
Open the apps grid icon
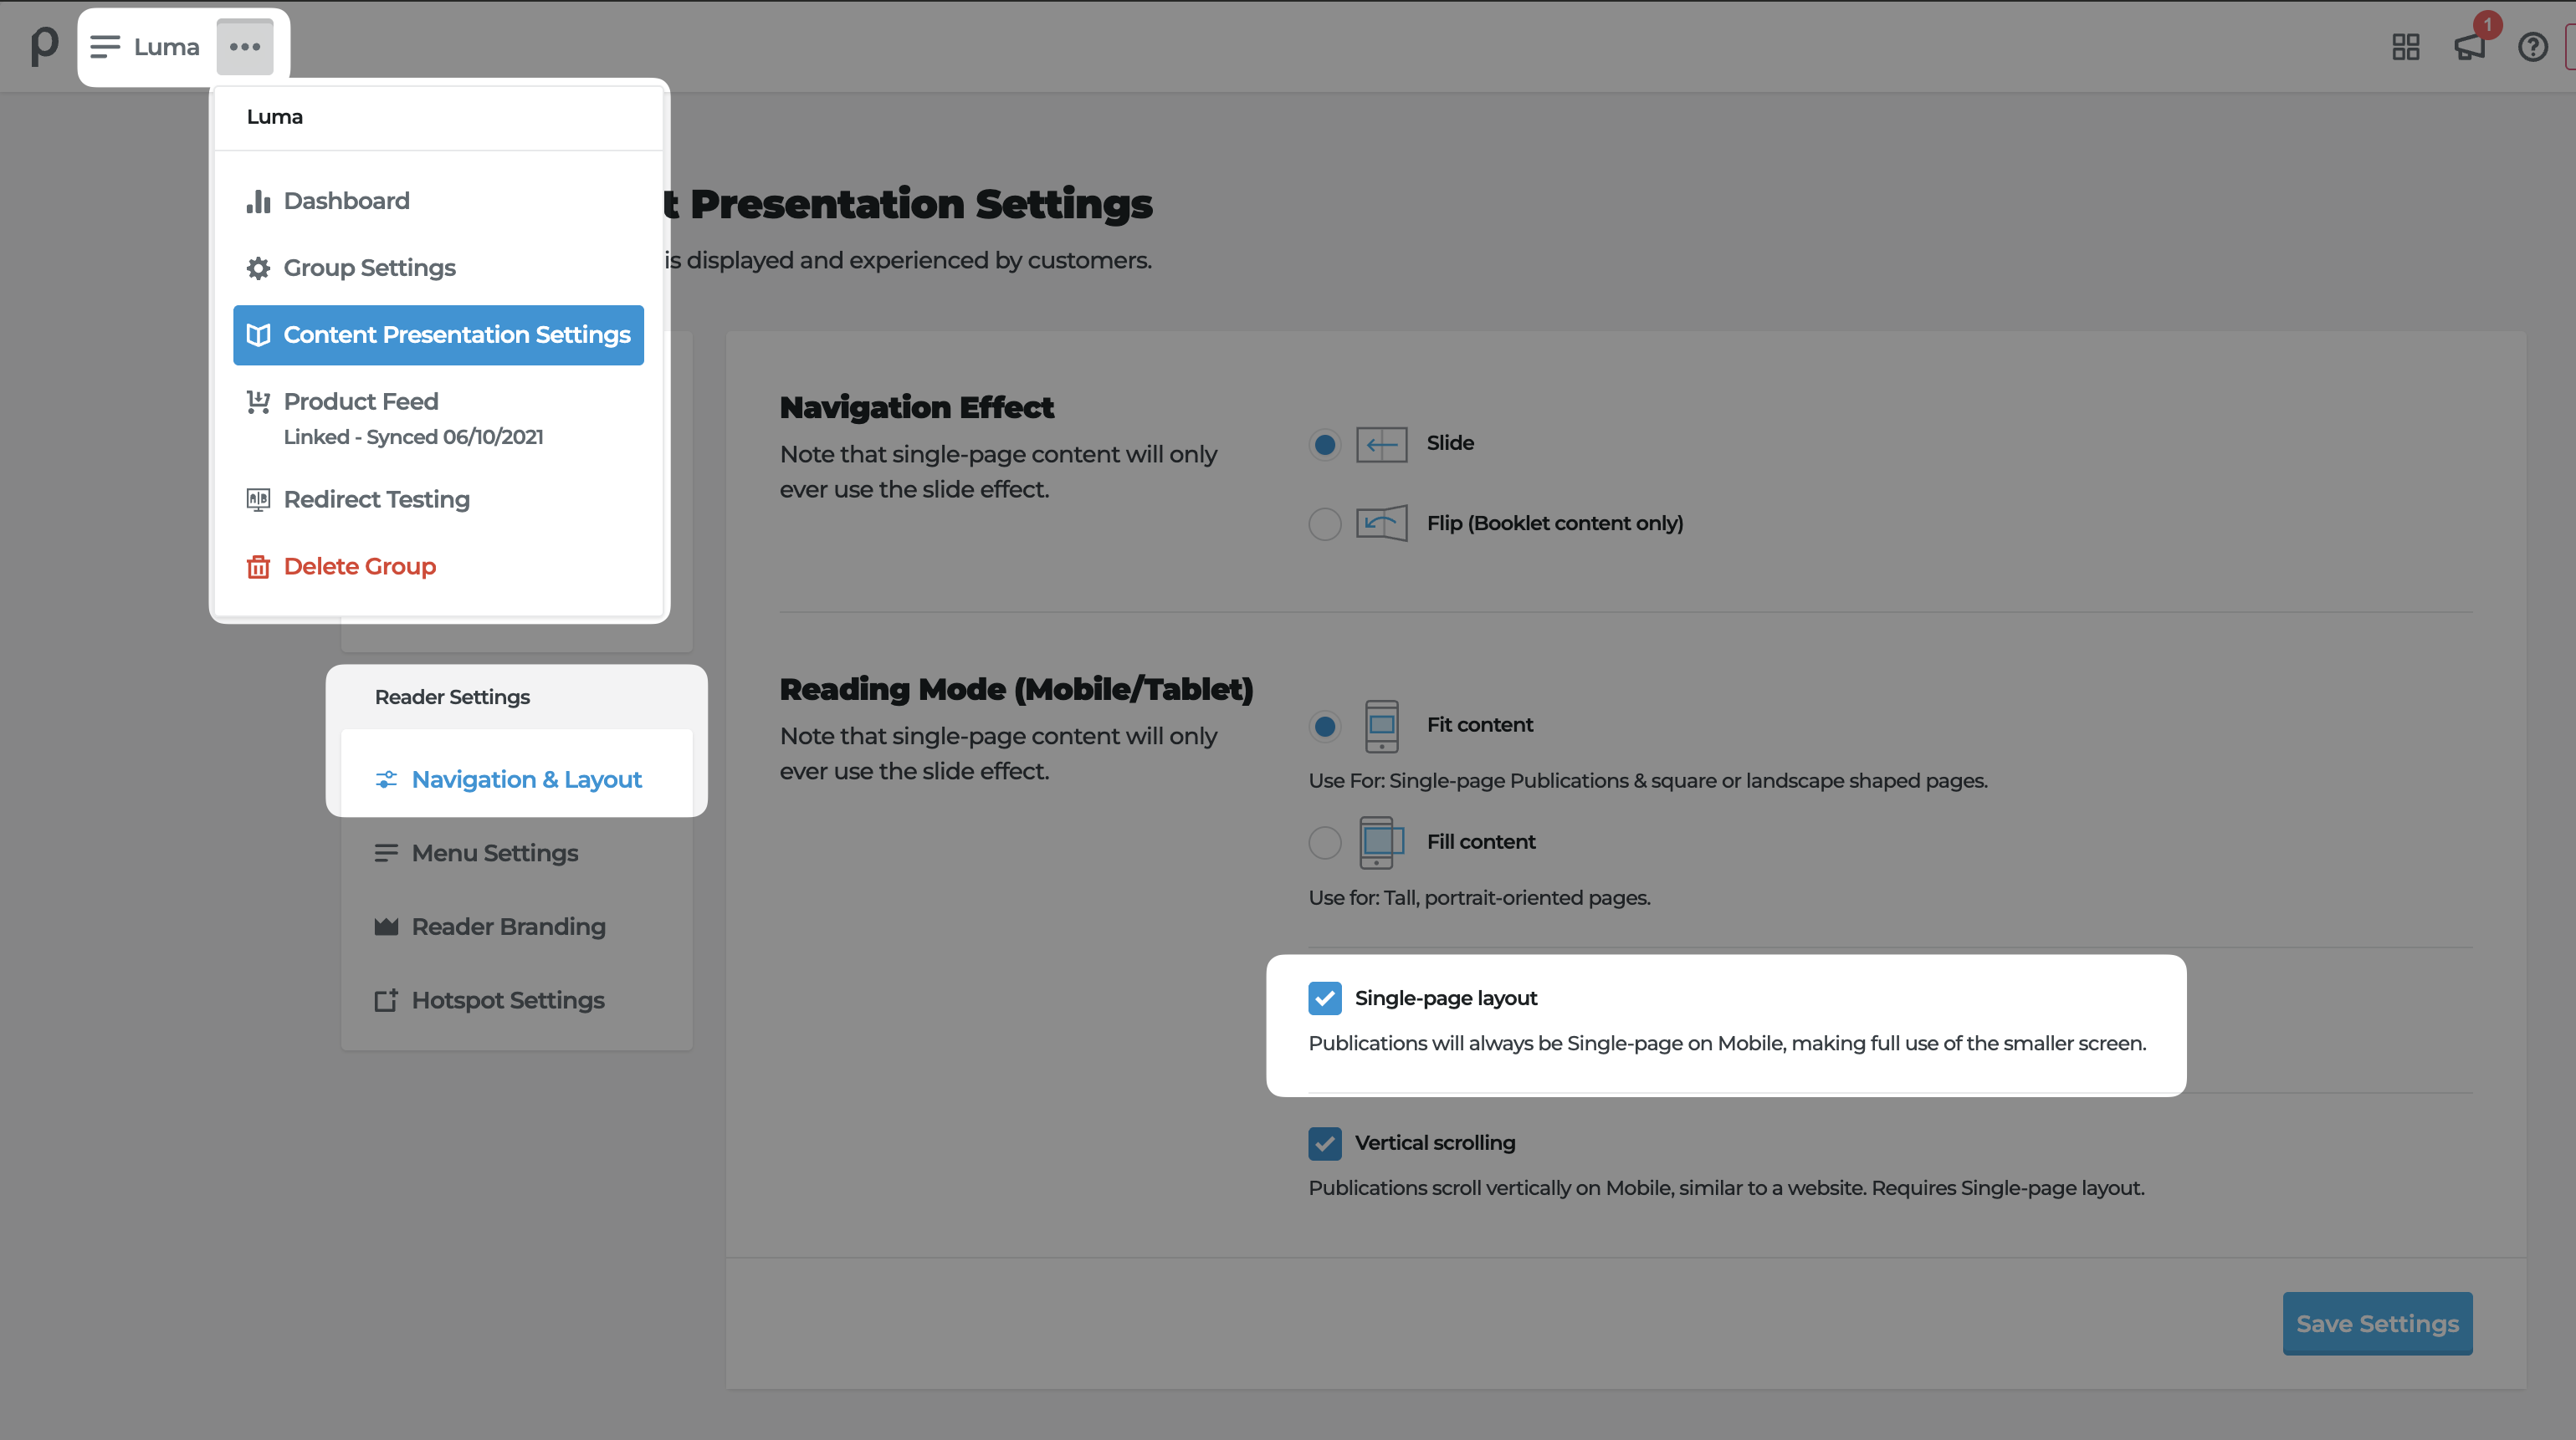pos(2405,47)
